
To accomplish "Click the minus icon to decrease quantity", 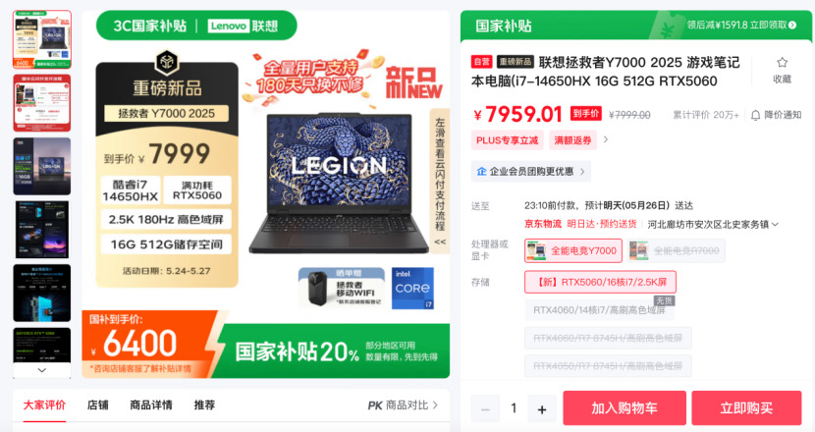I will tap(485, 408).
